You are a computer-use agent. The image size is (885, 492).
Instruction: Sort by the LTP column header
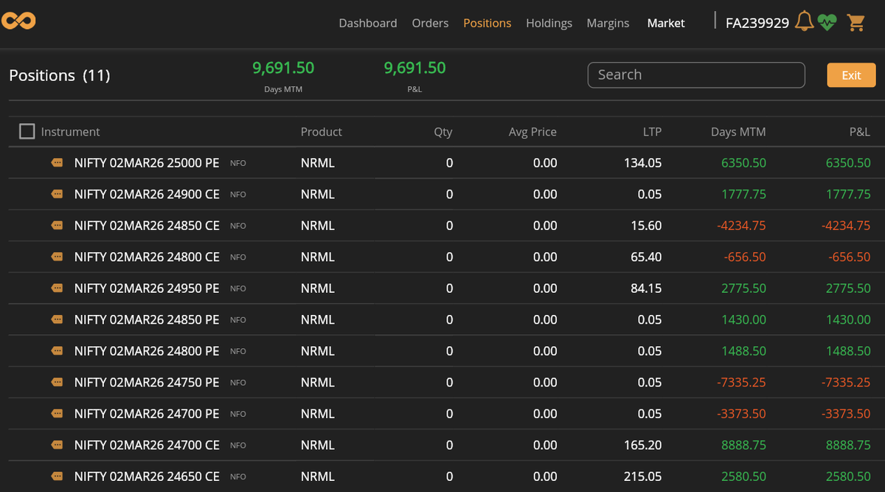[x=652, y=132]
